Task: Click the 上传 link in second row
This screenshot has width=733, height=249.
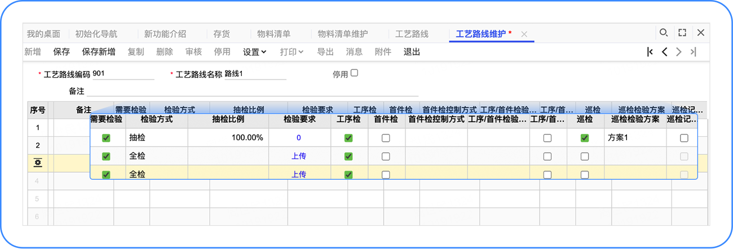Action: pyautogui.click(x=299, y=156)
